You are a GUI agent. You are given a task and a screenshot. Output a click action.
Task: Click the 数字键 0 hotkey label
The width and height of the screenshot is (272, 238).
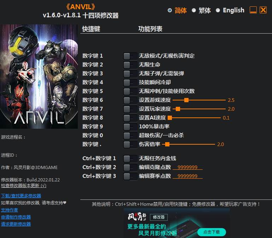point(92,135)
